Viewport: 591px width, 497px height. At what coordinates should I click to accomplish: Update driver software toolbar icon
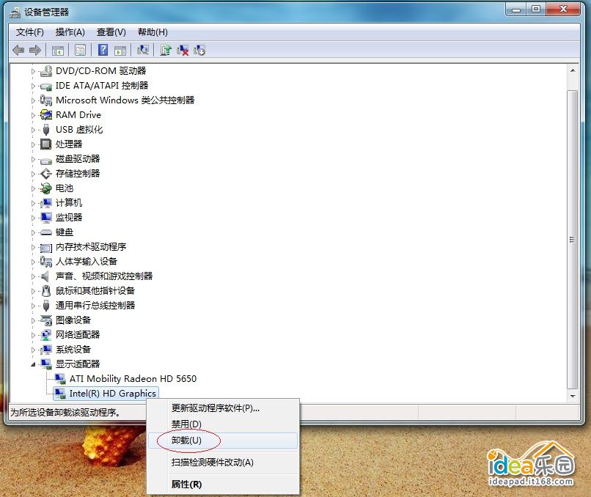pyautogui.click(x=166, y=50)
